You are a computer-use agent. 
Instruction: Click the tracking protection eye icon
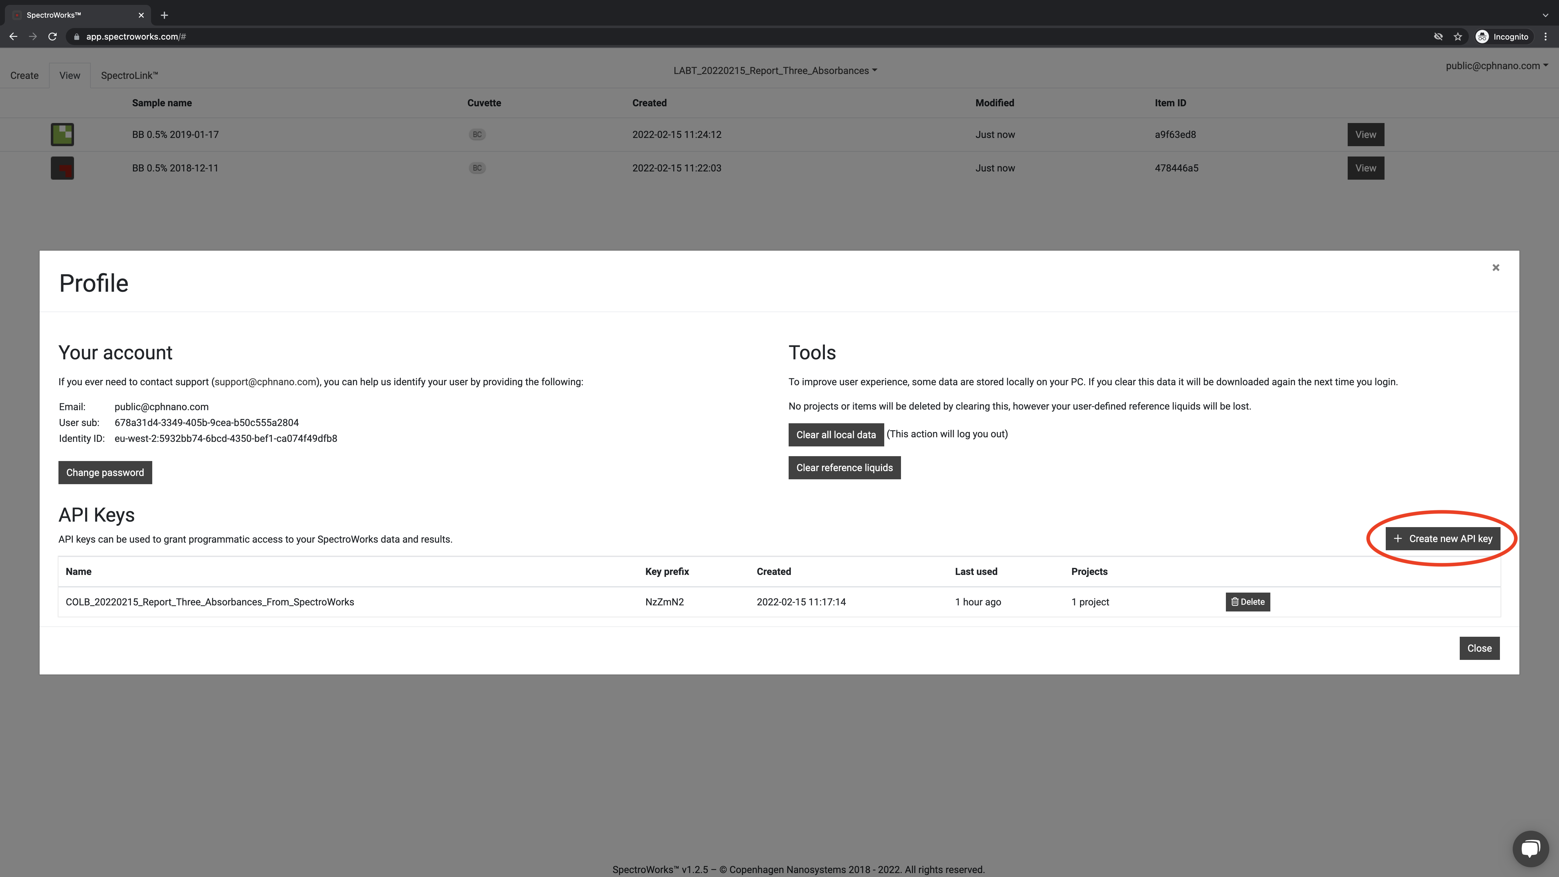coord(1438,37)
